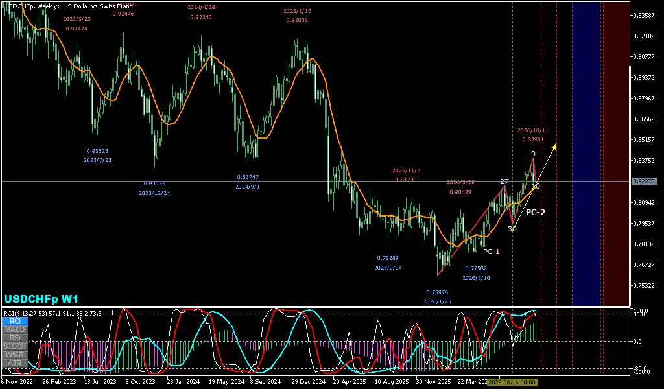Click the date label 2026/1/25

coord(437,301)
